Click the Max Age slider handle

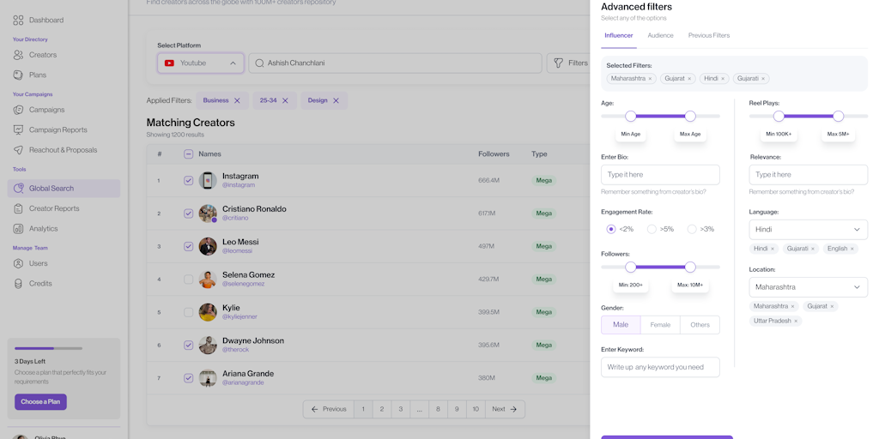[x=690, y=116]
